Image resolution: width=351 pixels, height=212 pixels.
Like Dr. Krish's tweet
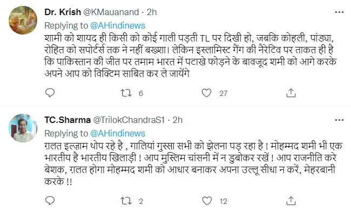click(x=206, y=93)
